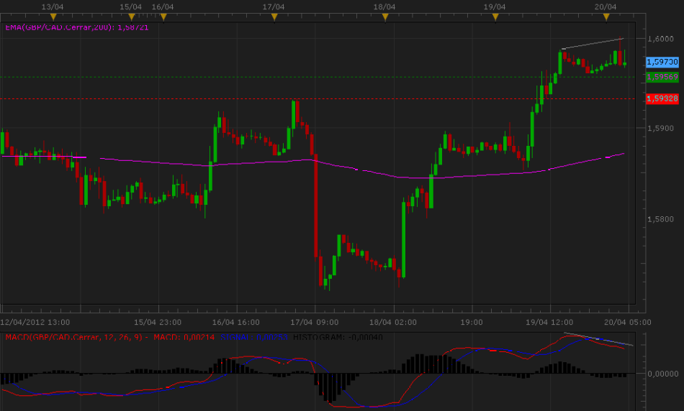Select the red 1,59328 price level tag

tap(662, 98)
